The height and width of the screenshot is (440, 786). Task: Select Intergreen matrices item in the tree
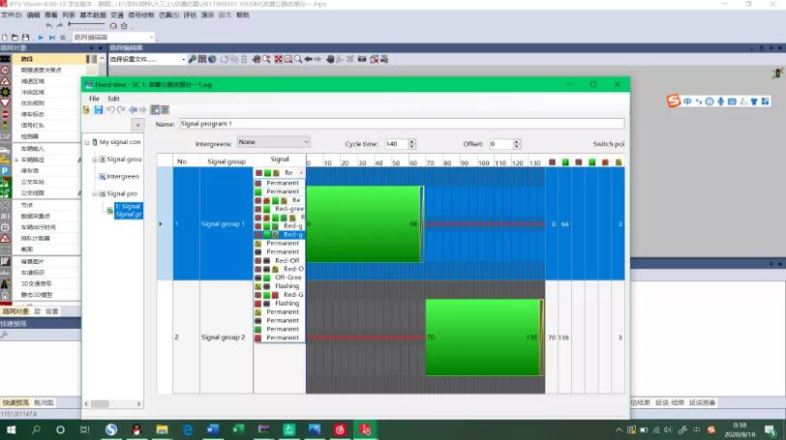[122, 177]
